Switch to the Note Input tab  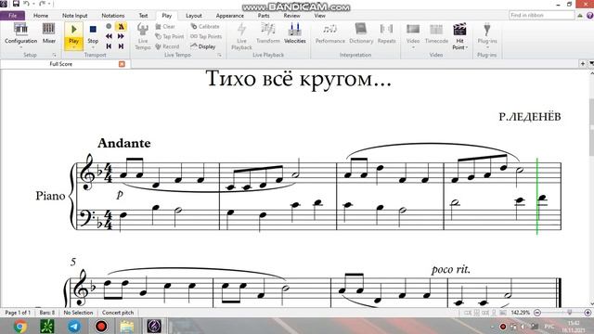click(74, 16)
